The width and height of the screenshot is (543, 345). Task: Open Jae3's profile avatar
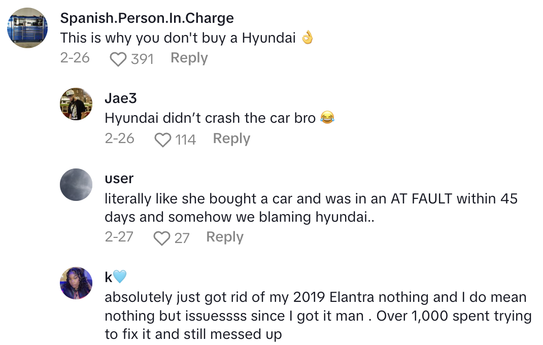pyautogui.click(x=76, y=104)
